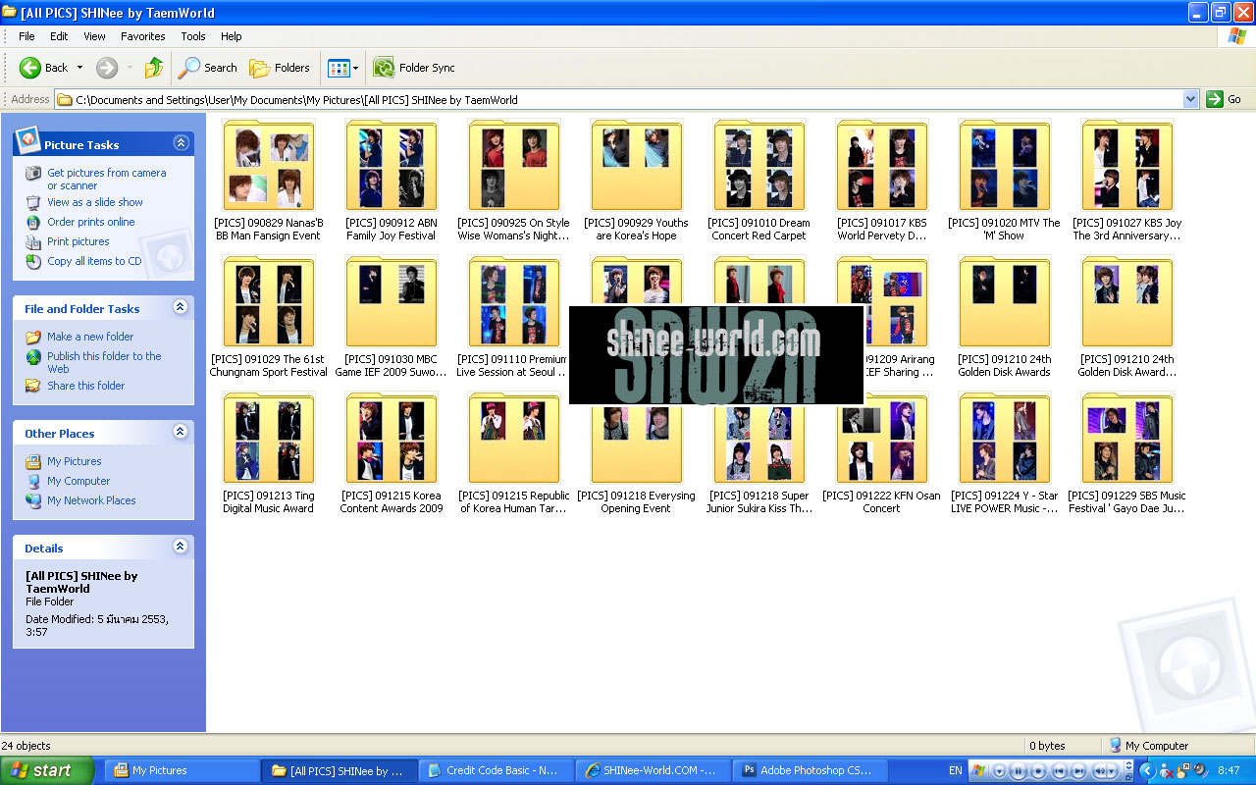The width and height of the screenshot is (1256, 785).
Task: Select the 091010 Dream Concert Red Carpet folder
Action: click(759, 182)
